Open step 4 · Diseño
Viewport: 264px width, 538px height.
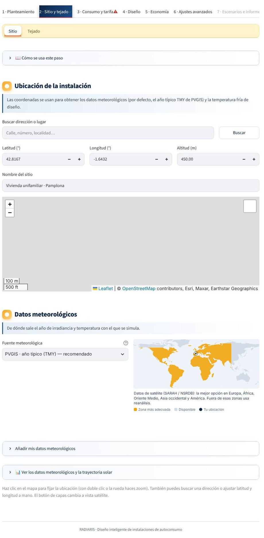point(131,12)
